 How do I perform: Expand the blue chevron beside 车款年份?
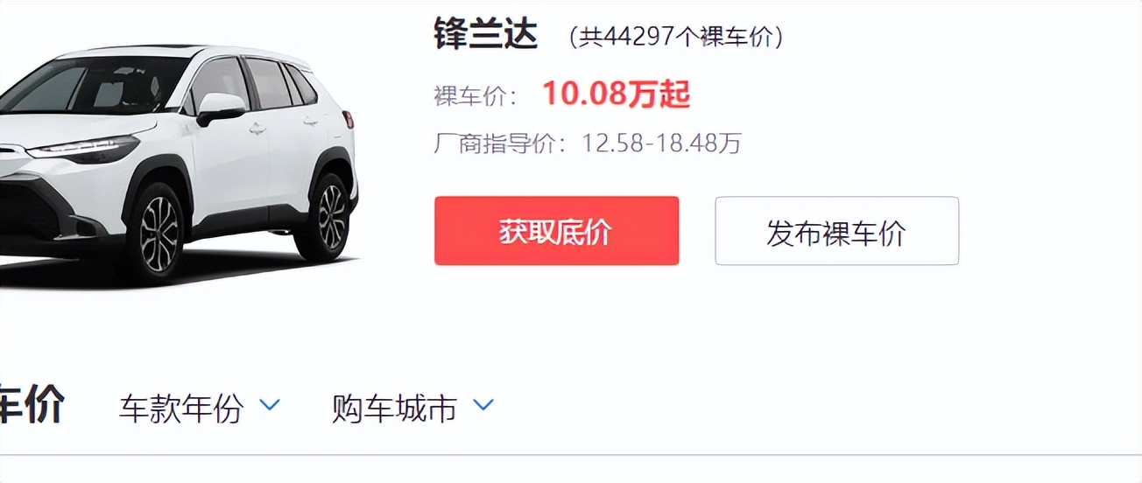(x=270, y=405)
